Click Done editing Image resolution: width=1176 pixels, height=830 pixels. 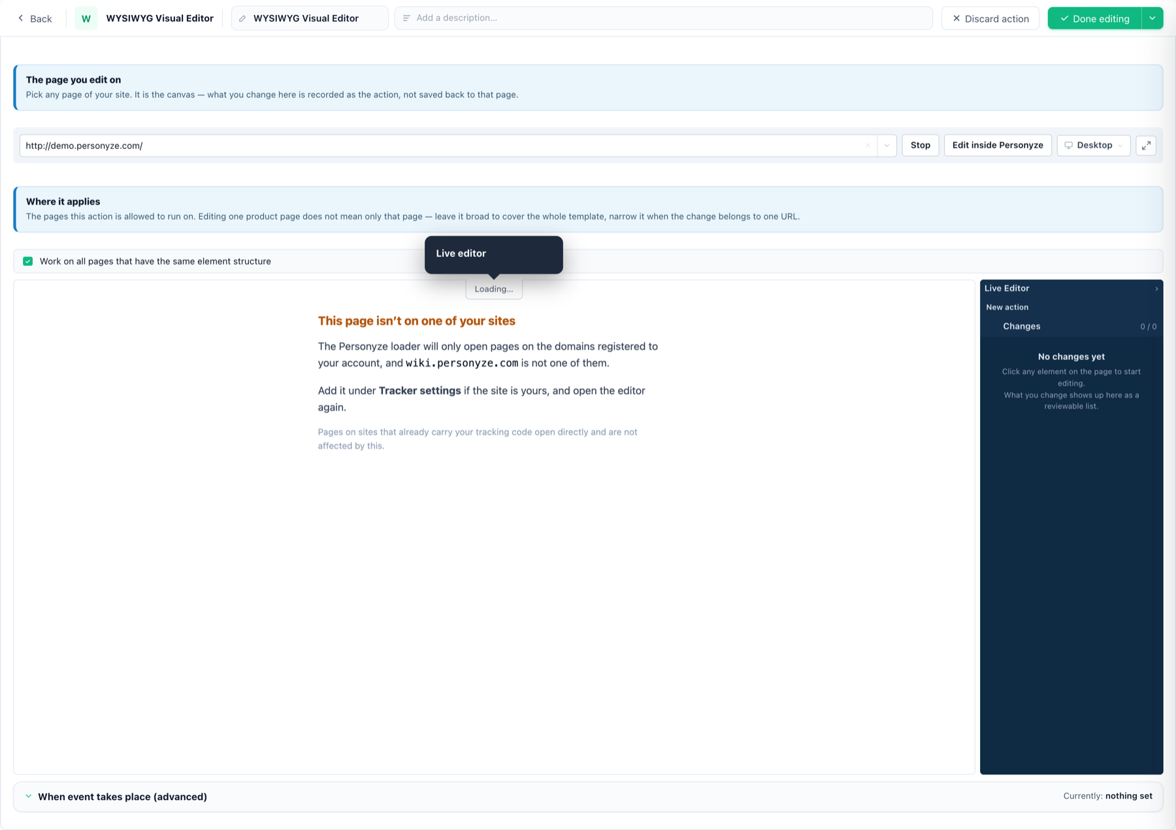[1094, 18]
